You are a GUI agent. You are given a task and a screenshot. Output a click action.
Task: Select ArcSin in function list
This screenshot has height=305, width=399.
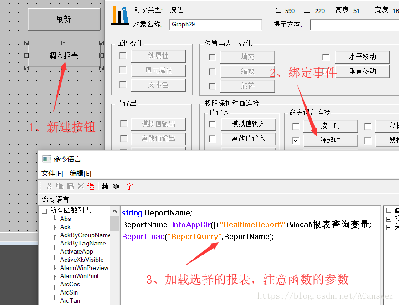pyautogui.click(x=69, y=292)
